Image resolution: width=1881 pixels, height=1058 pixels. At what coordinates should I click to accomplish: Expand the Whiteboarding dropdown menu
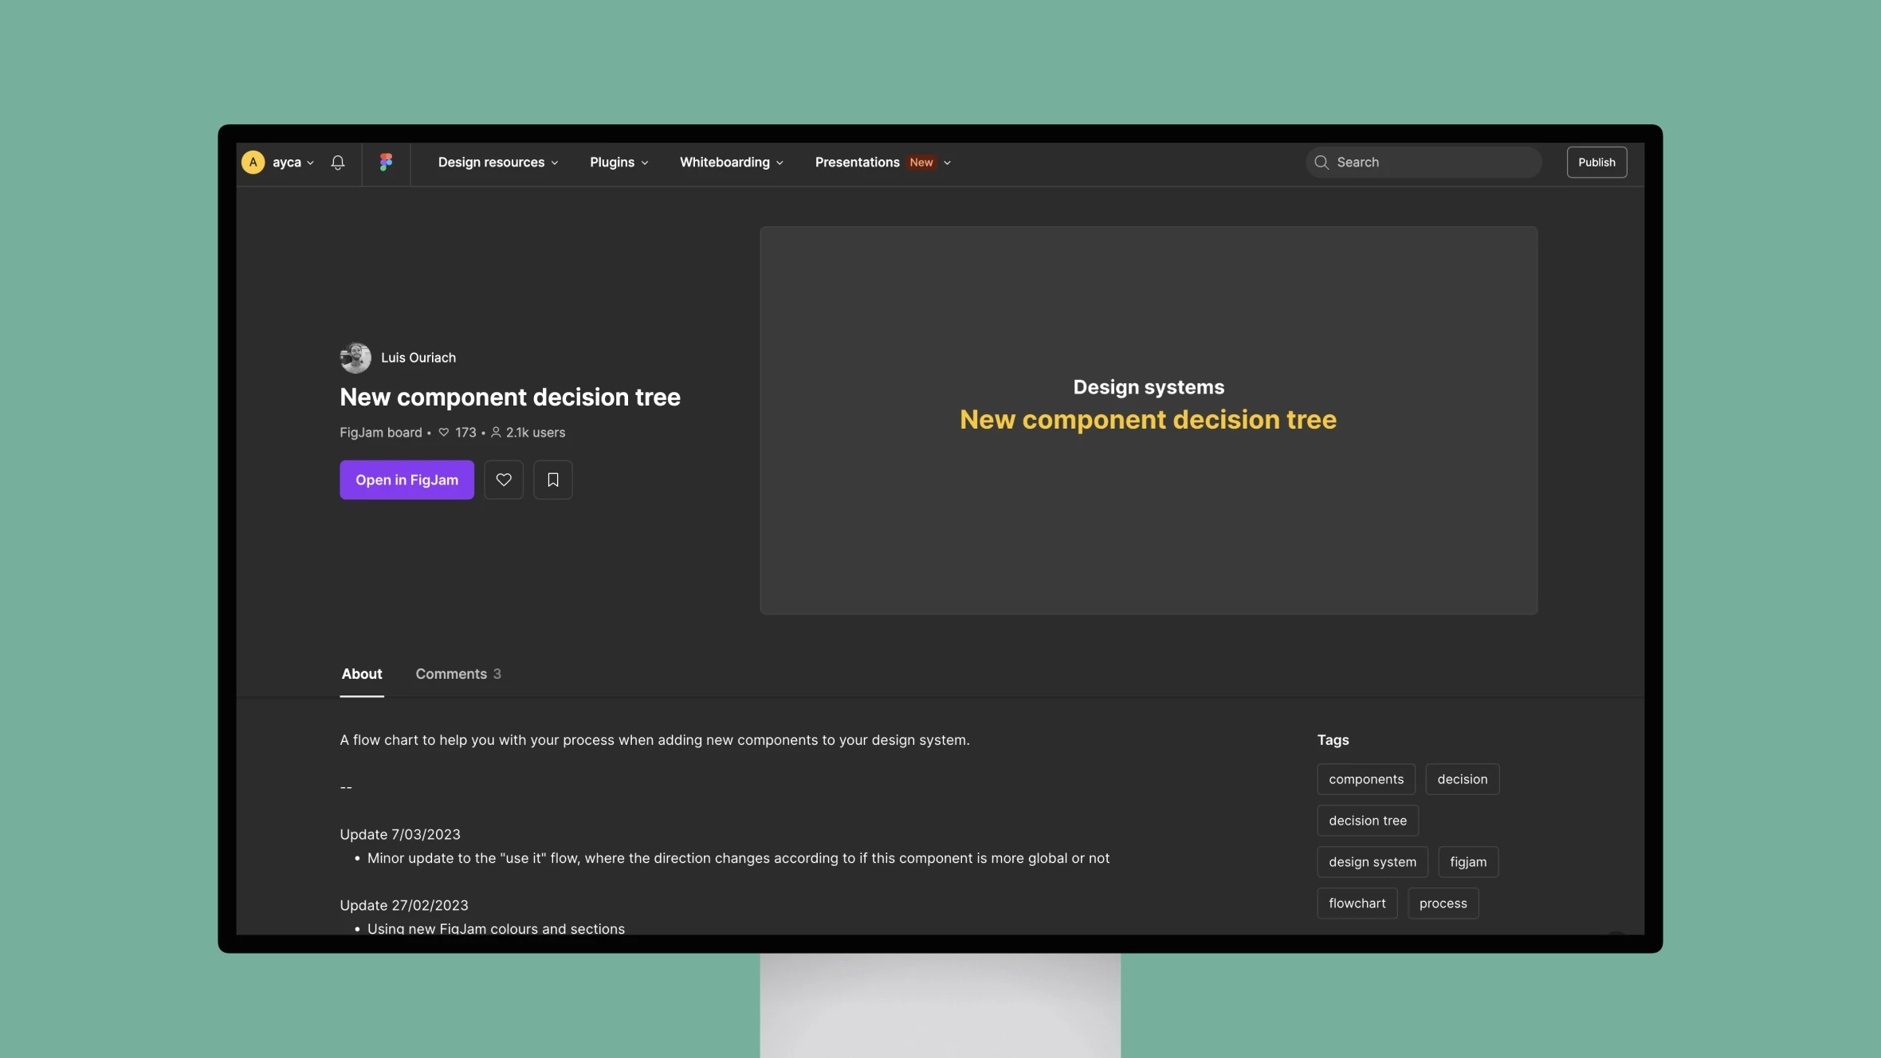(x=730, y=162)
